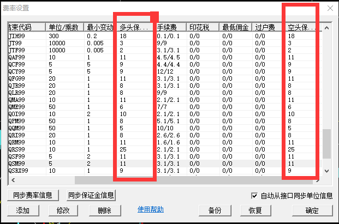Click the vertical scrollbar thumb
Image resolution: width=339 pixels, height=224 pixels.
click(x=326, y=144)
